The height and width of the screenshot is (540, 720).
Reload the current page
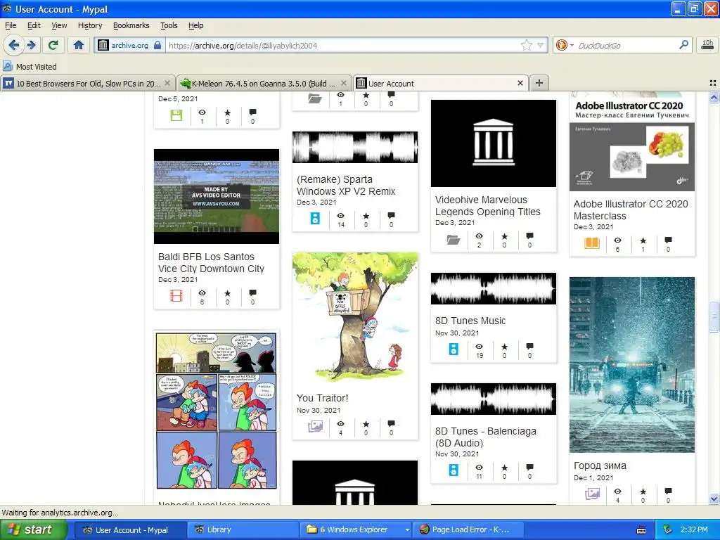tap(53, 45)
